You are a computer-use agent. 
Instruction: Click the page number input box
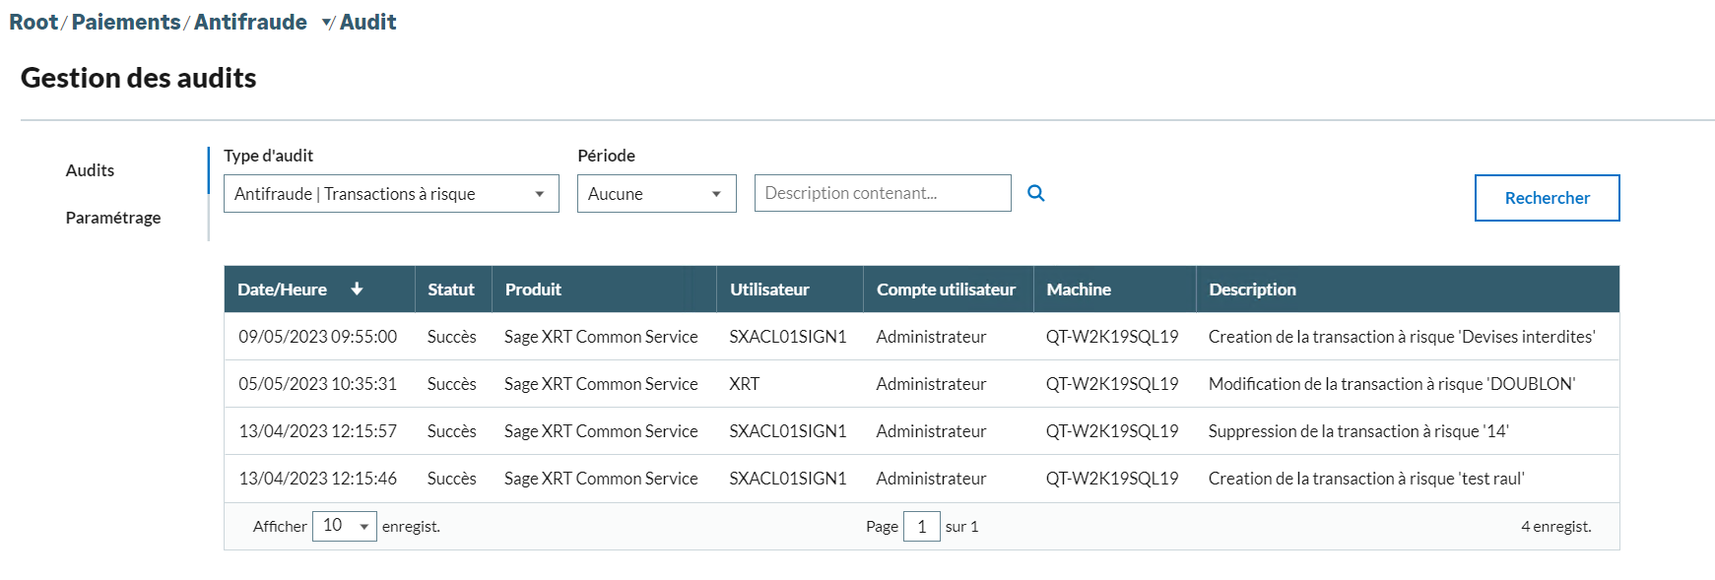click(921, 526)
